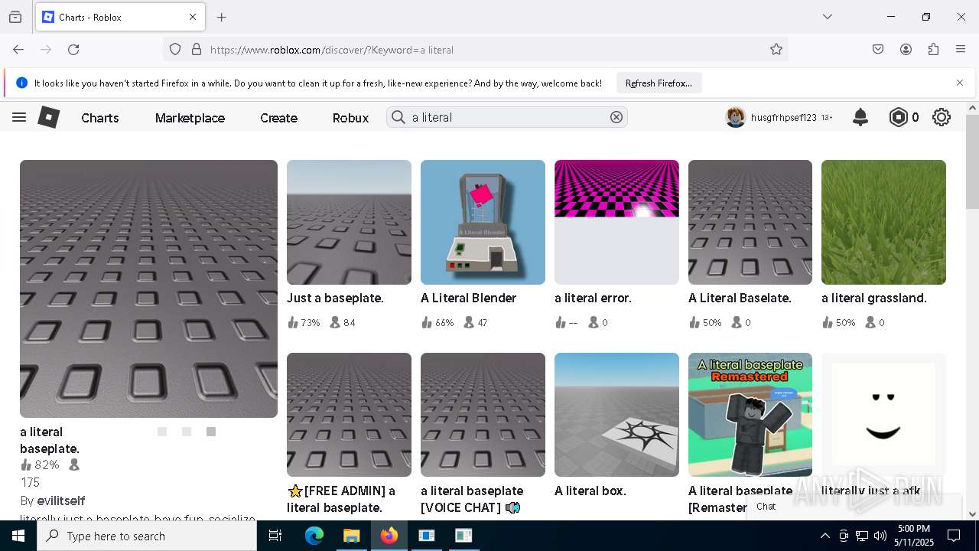The height and width of the screenshot is (551, 979).
Task: List all tabs dropdown arrow
Action: 827,17
